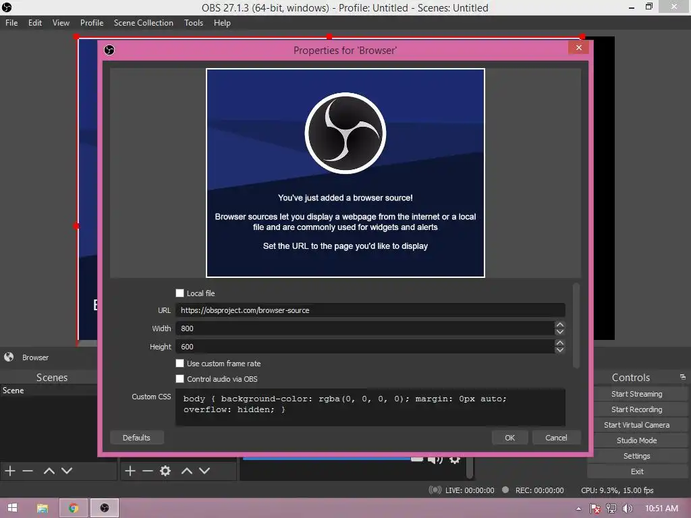Click the Custom CSS text area

[x=370, y=407]
